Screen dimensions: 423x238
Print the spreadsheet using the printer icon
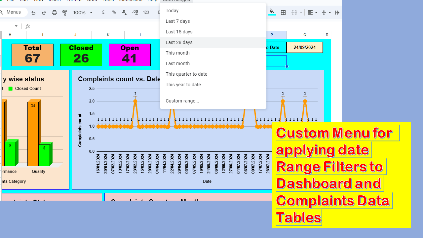coord(55,13)
